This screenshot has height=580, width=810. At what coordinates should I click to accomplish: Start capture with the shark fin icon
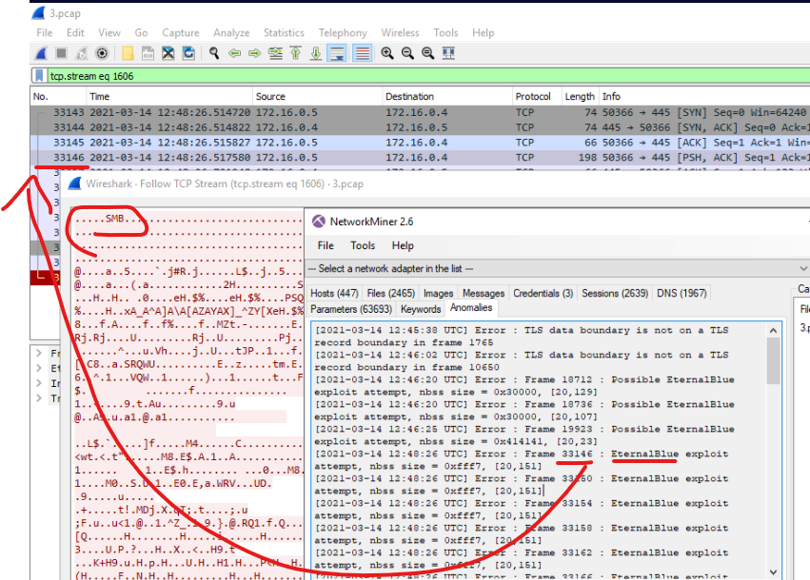point(41,53)
